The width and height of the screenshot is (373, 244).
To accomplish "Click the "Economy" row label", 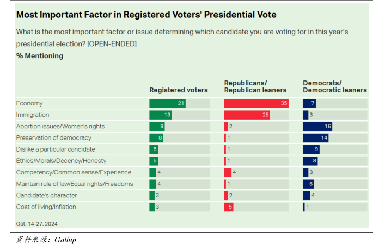I will point(29,103).
